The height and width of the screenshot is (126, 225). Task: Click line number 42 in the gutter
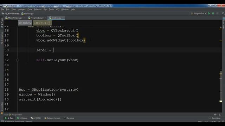point(6,109)
